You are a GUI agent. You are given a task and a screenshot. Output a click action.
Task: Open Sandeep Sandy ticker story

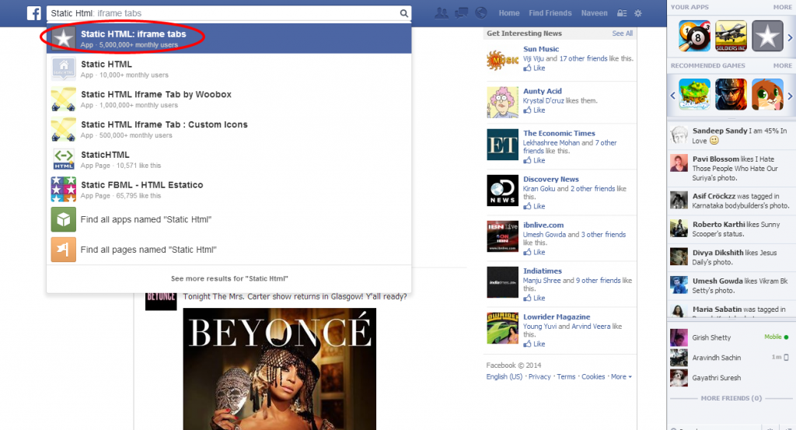pos(731,135)
